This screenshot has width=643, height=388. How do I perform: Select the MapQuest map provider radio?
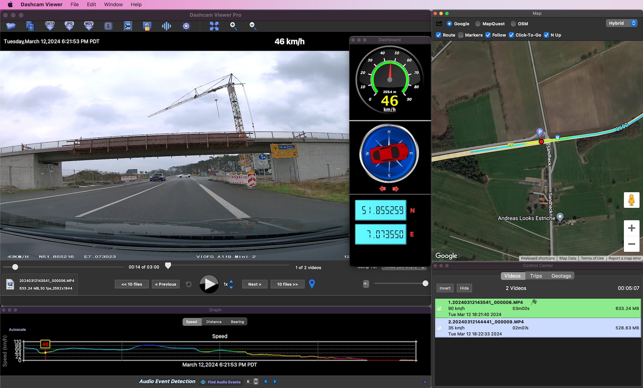tap(478, 24)
